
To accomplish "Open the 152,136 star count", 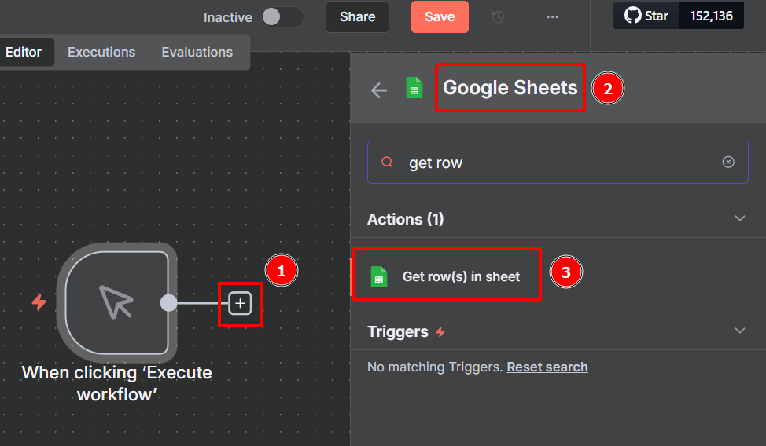I will click(711, 16).
